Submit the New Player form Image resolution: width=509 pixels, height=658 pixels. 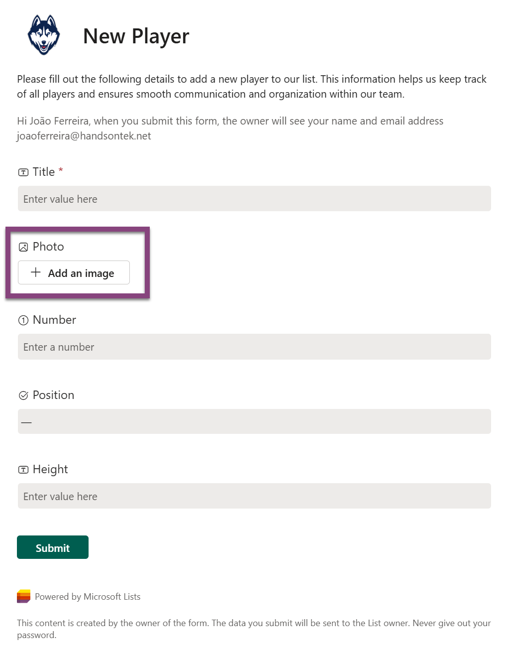(x=53, y=547)
